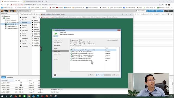Image resolution: width=174 pixels, height=98 pixels.
Task: Select the Machine hardware row
Action: click(36, 29)
